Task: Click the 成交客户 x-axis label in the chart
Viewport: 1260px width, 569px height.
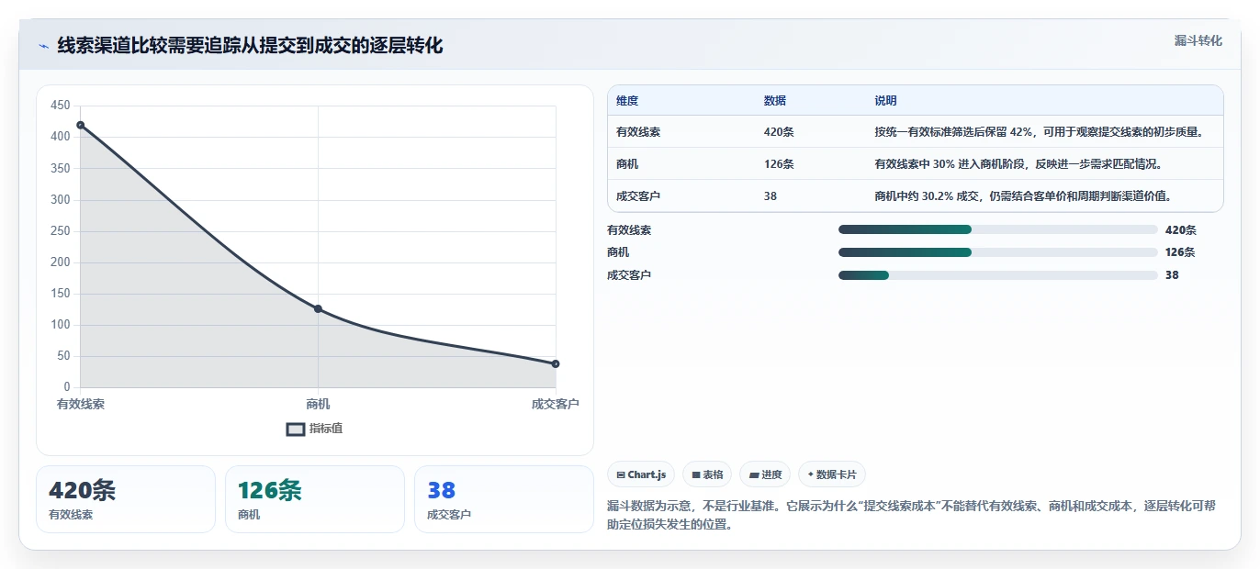Action: (556, 404)
